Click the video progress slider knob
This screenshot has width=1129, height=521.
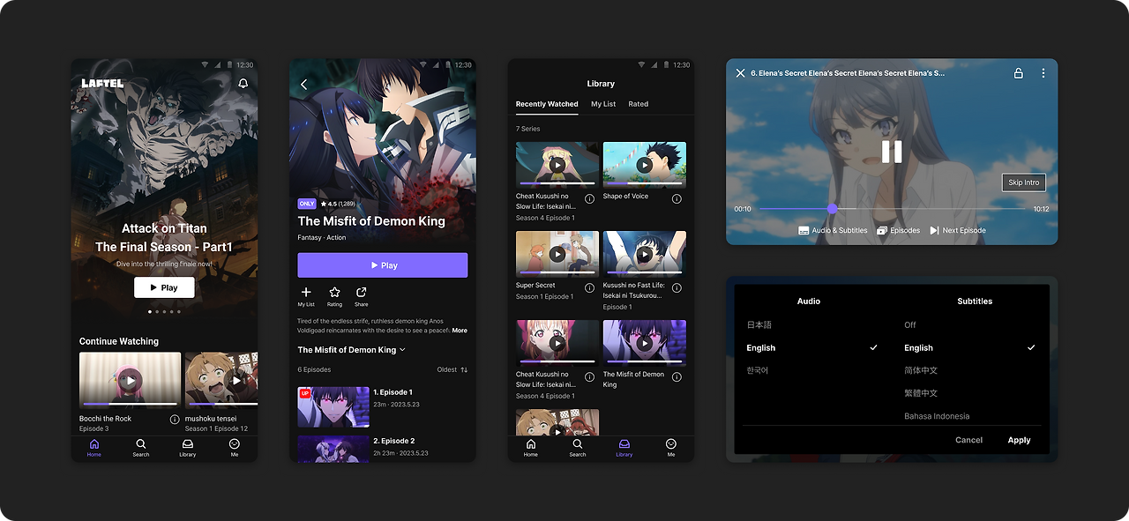pos(832,209)
